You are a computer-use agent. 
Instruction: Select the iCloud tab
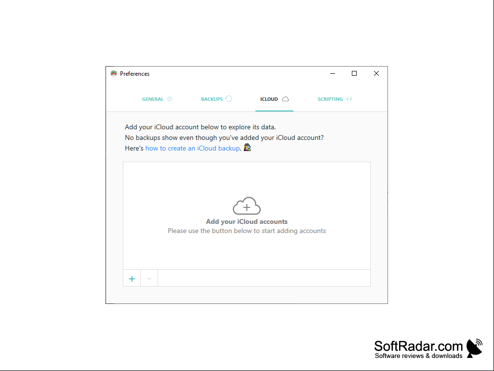coord(274,99)
